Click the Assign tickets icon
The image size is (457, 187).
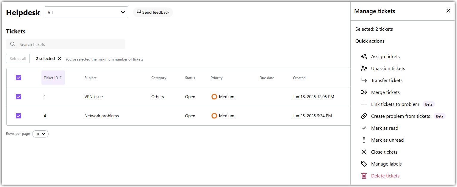coord(364,56)
